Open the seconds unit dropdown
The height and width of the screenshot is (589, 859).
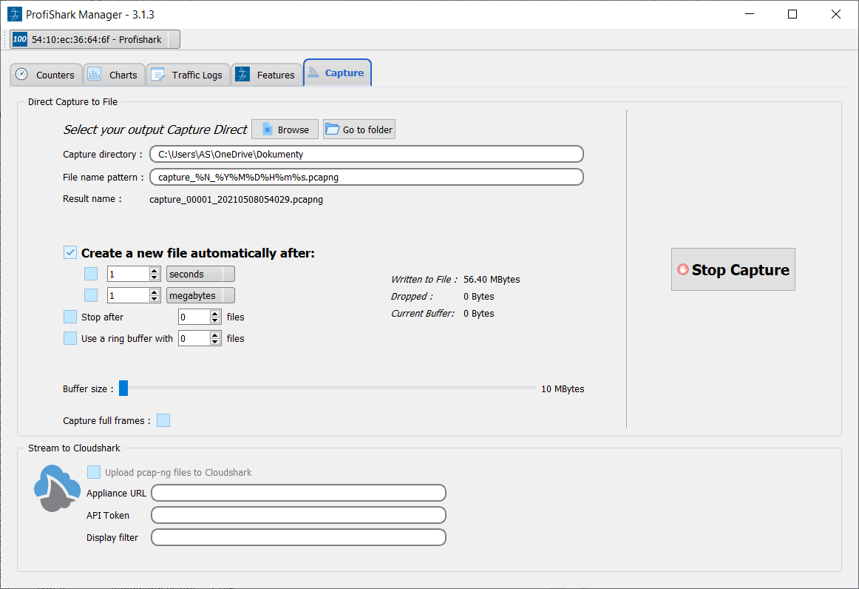point(200,274)
